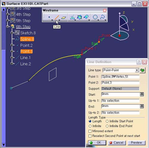The height and width of the screenshot is (148, 149).
Task: Click the green icon beside Line type
Action: [142, 70]
